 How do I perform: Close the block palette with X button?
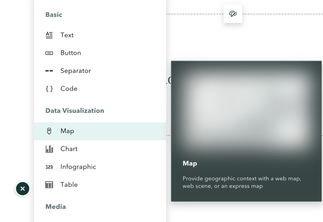[x=23, y=189]
